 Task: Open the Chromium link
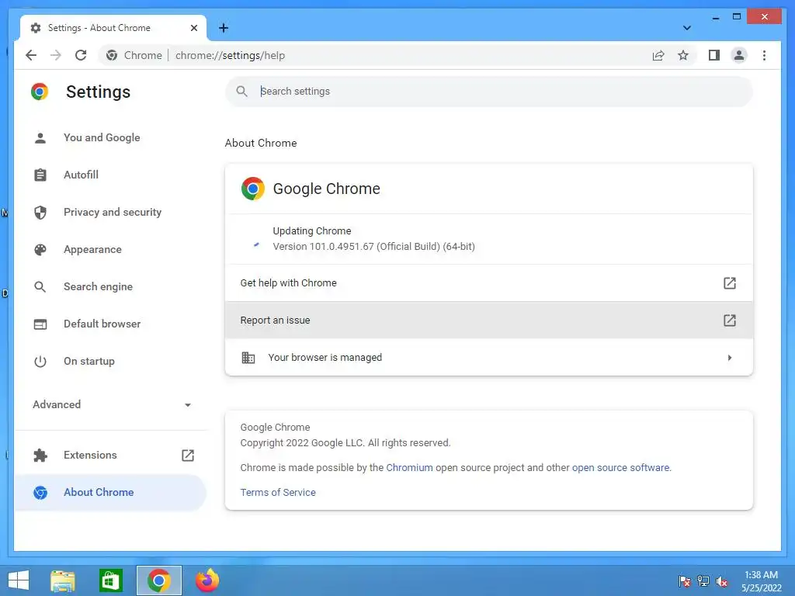point(409,468)
